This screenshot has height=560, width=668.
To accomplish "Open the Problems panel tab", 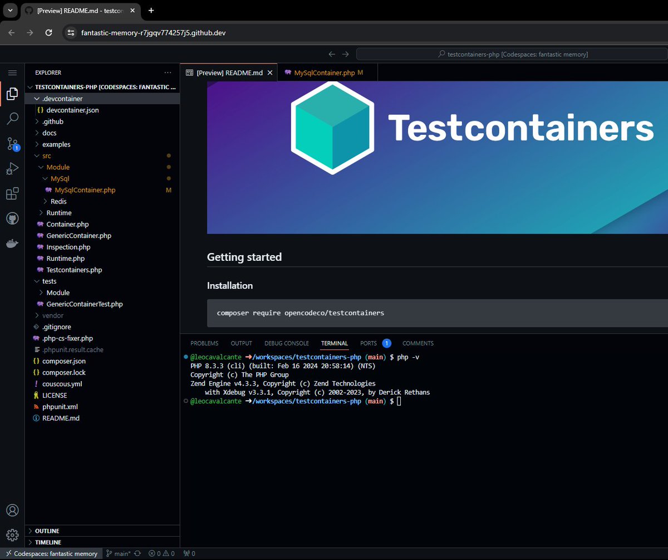I will click(204, 343).
